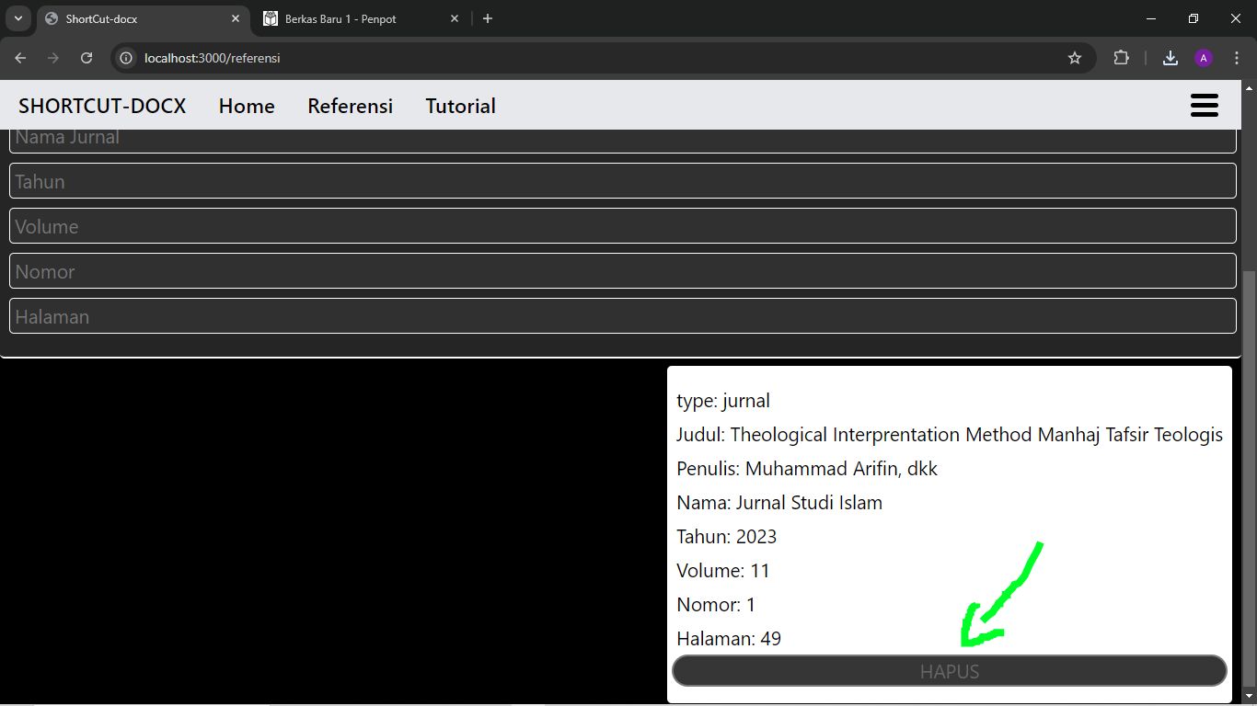This screenshot has height=706, width=1257.
Task: Select the 'Judul: Theological Interprentation Method' line
Action: pos(950,435)
